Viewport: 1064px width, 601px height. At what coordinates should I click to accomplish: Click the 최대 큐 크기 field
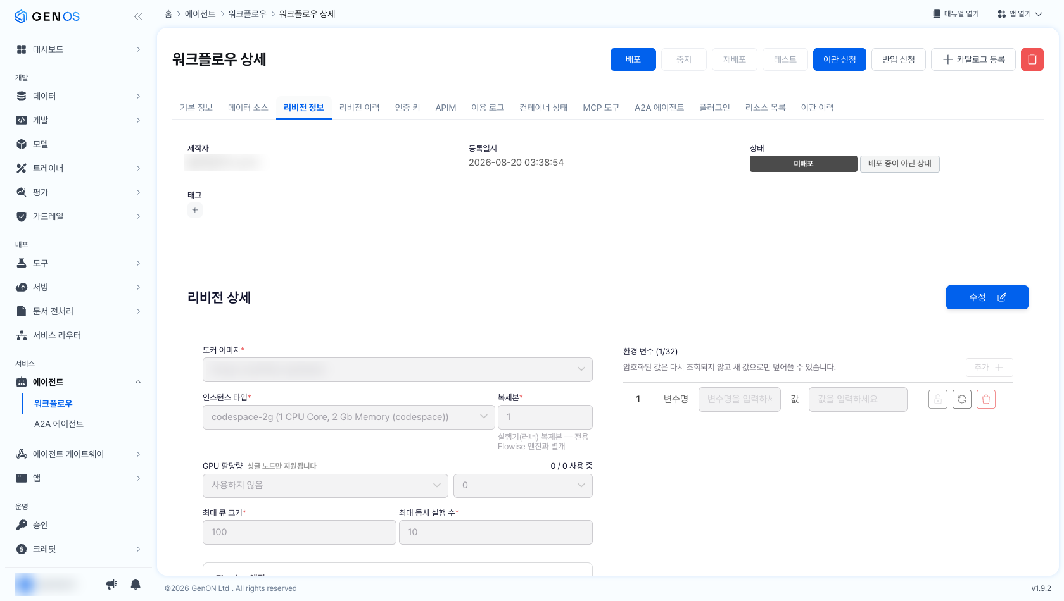300,532
